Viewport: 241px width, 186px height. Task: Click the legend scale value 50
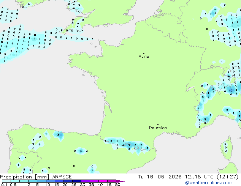coord(117,184)
